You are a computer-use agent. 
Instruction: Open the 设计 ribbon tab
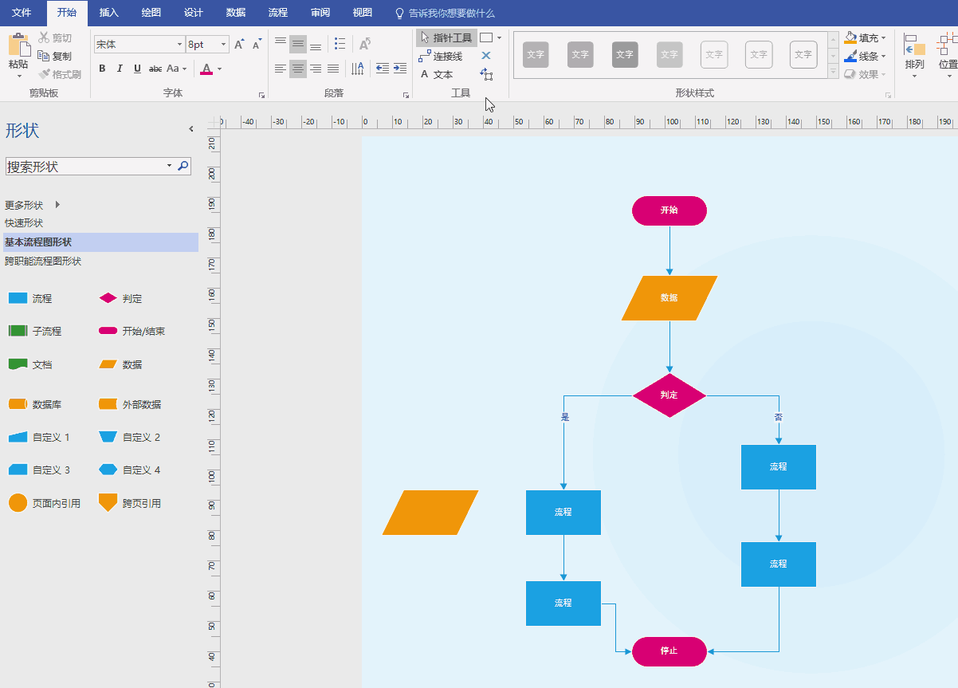(x=194, y=13)
